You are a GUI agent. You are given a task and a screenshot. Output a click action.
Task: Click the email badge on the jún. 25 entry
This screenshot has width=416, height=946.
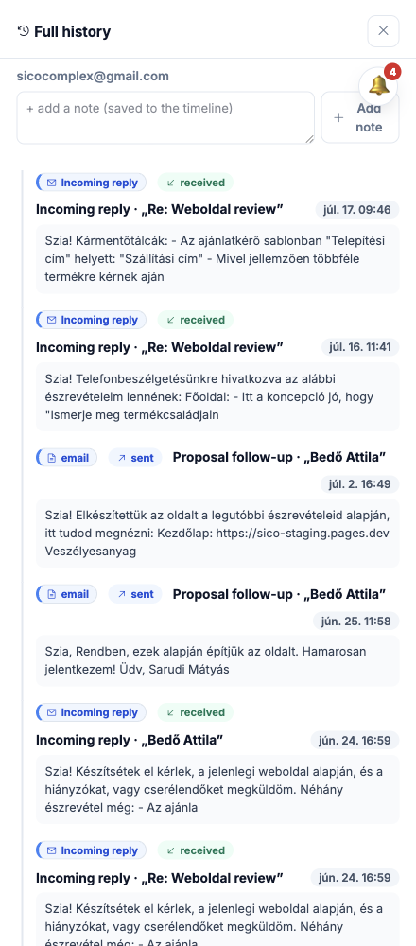(67, 594)
